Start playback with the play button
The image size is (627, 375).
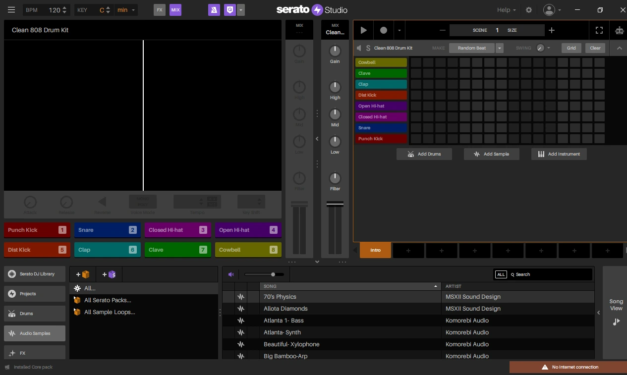[364, 30]
